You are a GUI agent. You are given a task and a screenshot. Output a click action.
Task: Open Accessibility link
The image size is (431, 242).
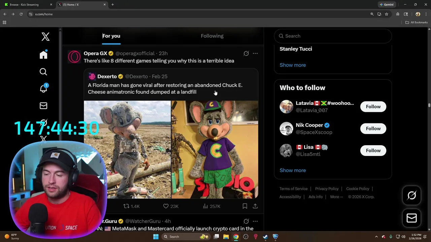pos(290,197)
